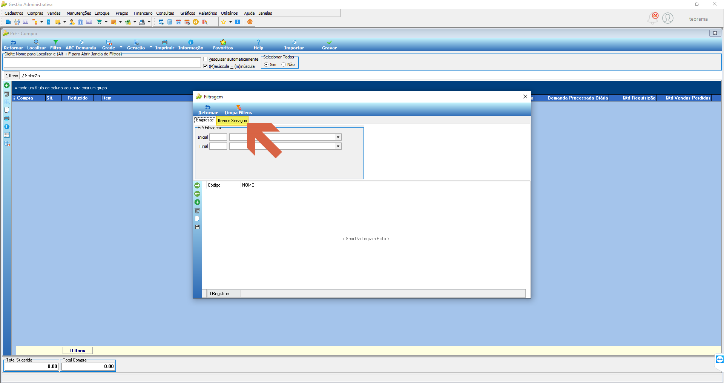
Task: Click the green right-arrow icon in Filtragem
Action: pyautogui.click(x=197, y=185)
